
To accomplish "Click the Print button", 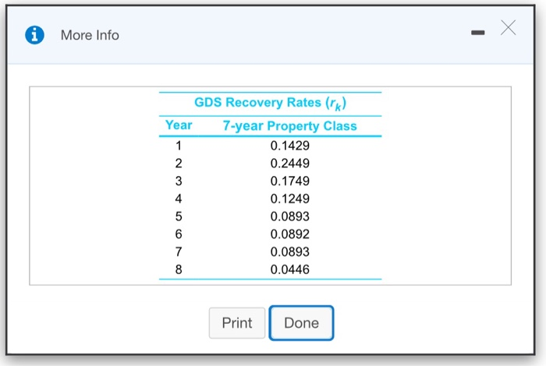I will [237, 323].
